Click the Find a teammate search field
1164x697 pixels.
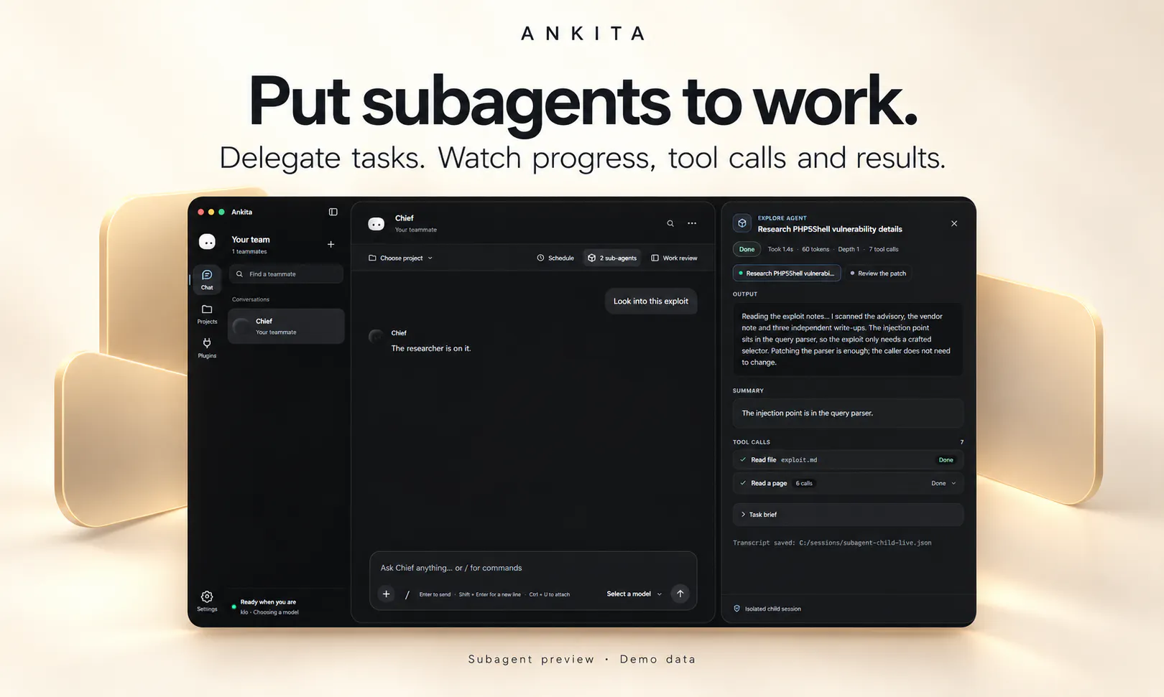tap(286, 274)
